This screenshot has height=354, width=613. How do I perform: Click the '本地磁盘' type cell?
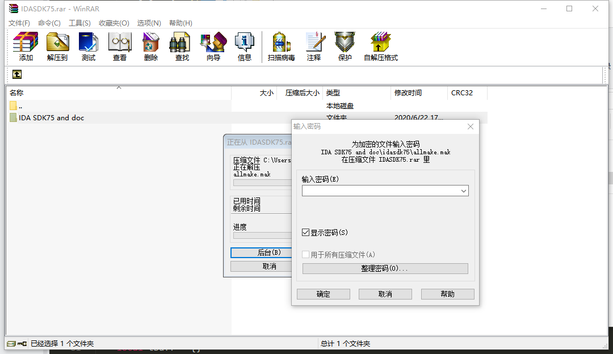[340, 106]
